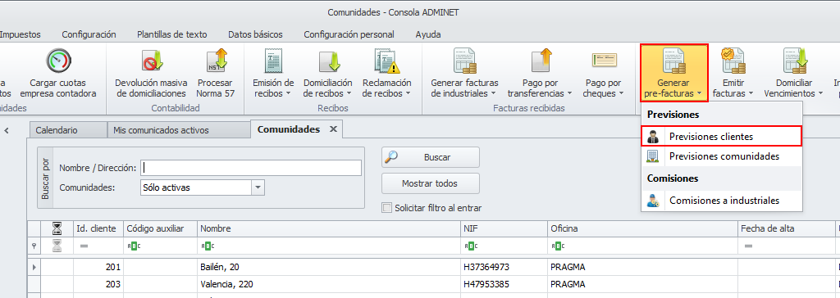Open the Configuración menu
The width and height of the screenshot is (840, 298).
tap(89, 34)
